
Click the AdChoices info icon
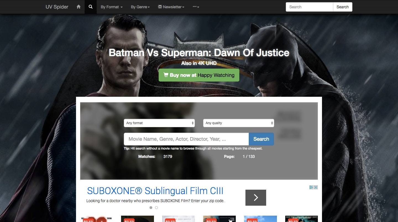311,187
